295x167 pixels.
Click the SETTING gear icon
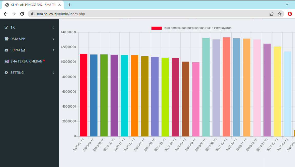point(6,72)
